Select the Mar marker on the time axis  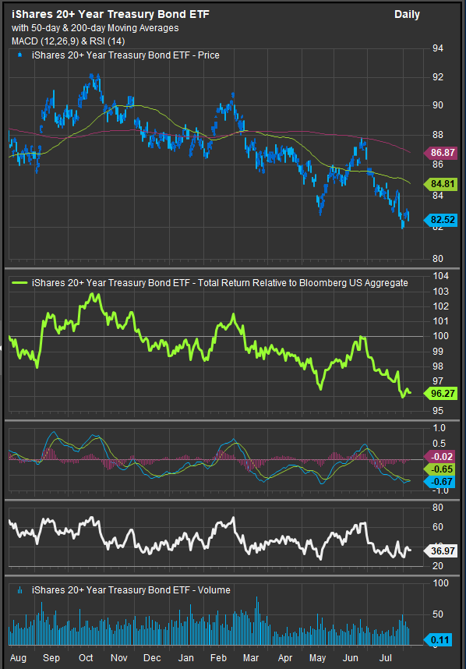[251, 657]
